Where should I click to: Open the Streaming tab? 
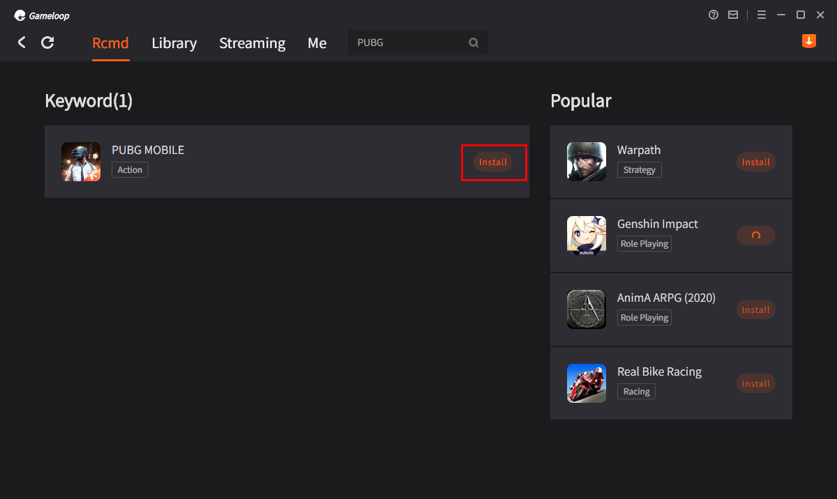point(252,43)
